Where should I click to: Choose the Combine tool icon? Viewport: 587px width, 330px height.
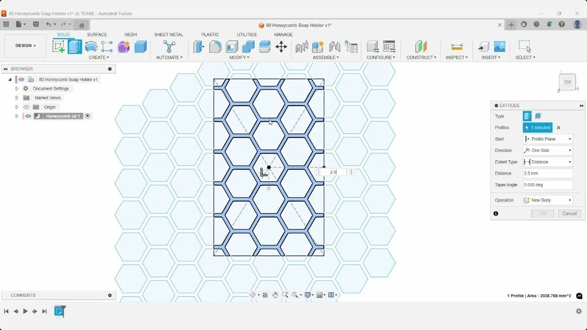pyautogui.click(x=248, y=46)
